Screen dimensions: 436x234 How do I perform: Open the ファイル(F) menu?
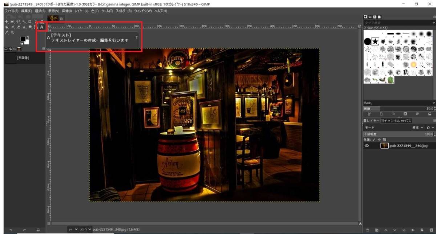(x=12, y=11)
